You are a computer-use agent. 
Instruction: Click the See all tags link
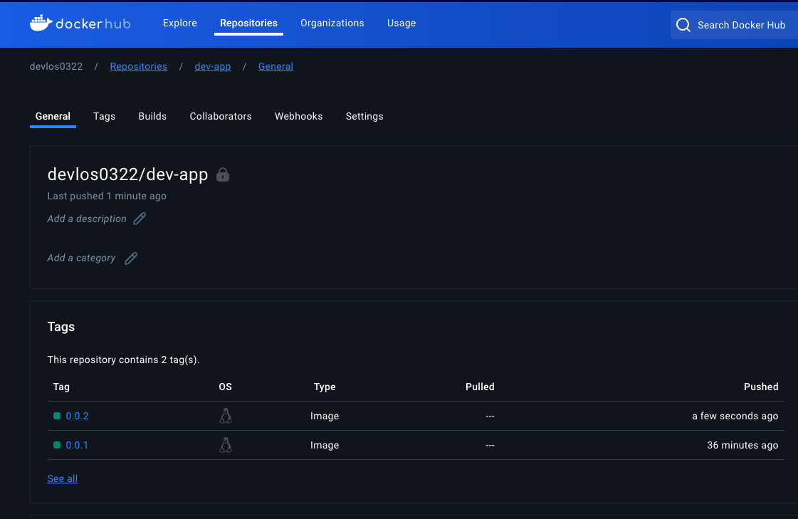[63, 478]
